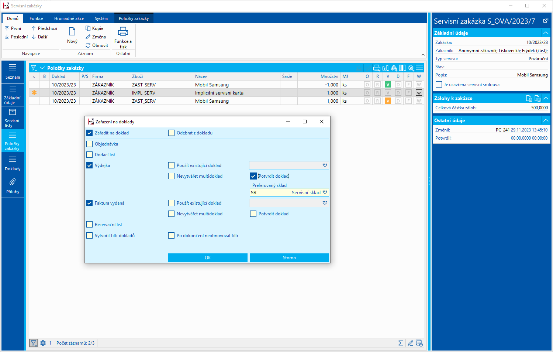Open Přílohy paperclip in the left sidebar

(x=13, y=186)
